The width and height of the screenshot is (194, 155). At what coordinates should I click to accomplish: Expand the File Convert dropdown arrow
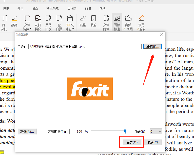(30, 29)
